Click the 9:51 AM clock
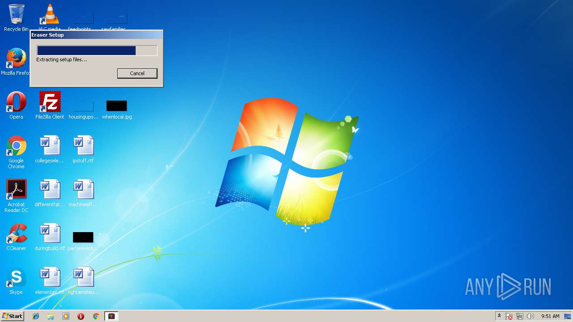573x322 pixels. point(550,316)
